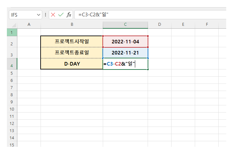238x152 pixels.
Task: Click the three-dot formula bar handle
Action: (x=46, y=15)
